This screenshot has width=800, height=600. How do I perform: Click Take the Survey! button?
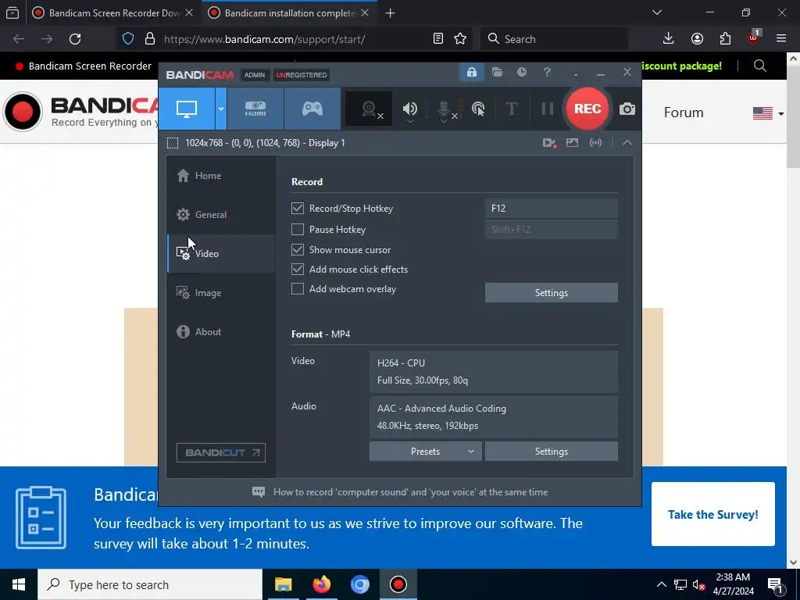pos(712,514)
